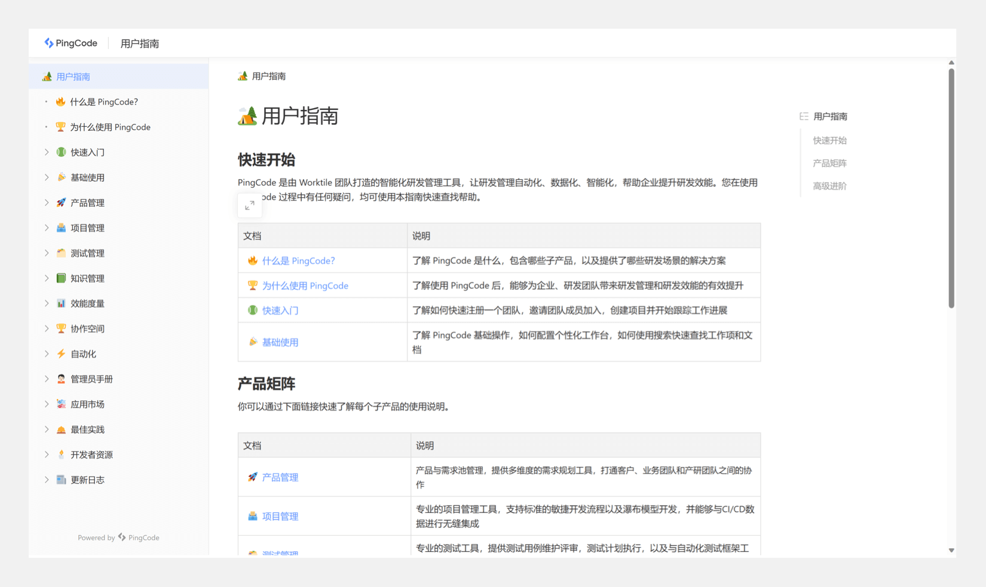Jump to 高级进阶 in the outline
The width and height of the screenshot is (986, 587).
[x=829, y=186]
